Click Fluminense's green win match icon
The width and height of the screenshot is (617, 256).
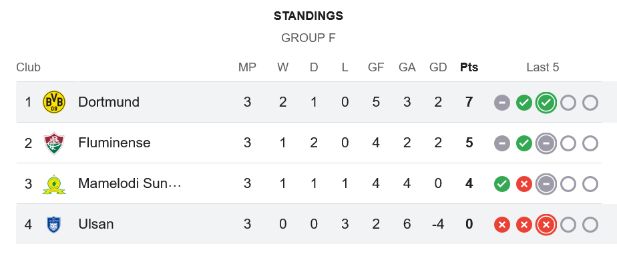tap(524, 144)
